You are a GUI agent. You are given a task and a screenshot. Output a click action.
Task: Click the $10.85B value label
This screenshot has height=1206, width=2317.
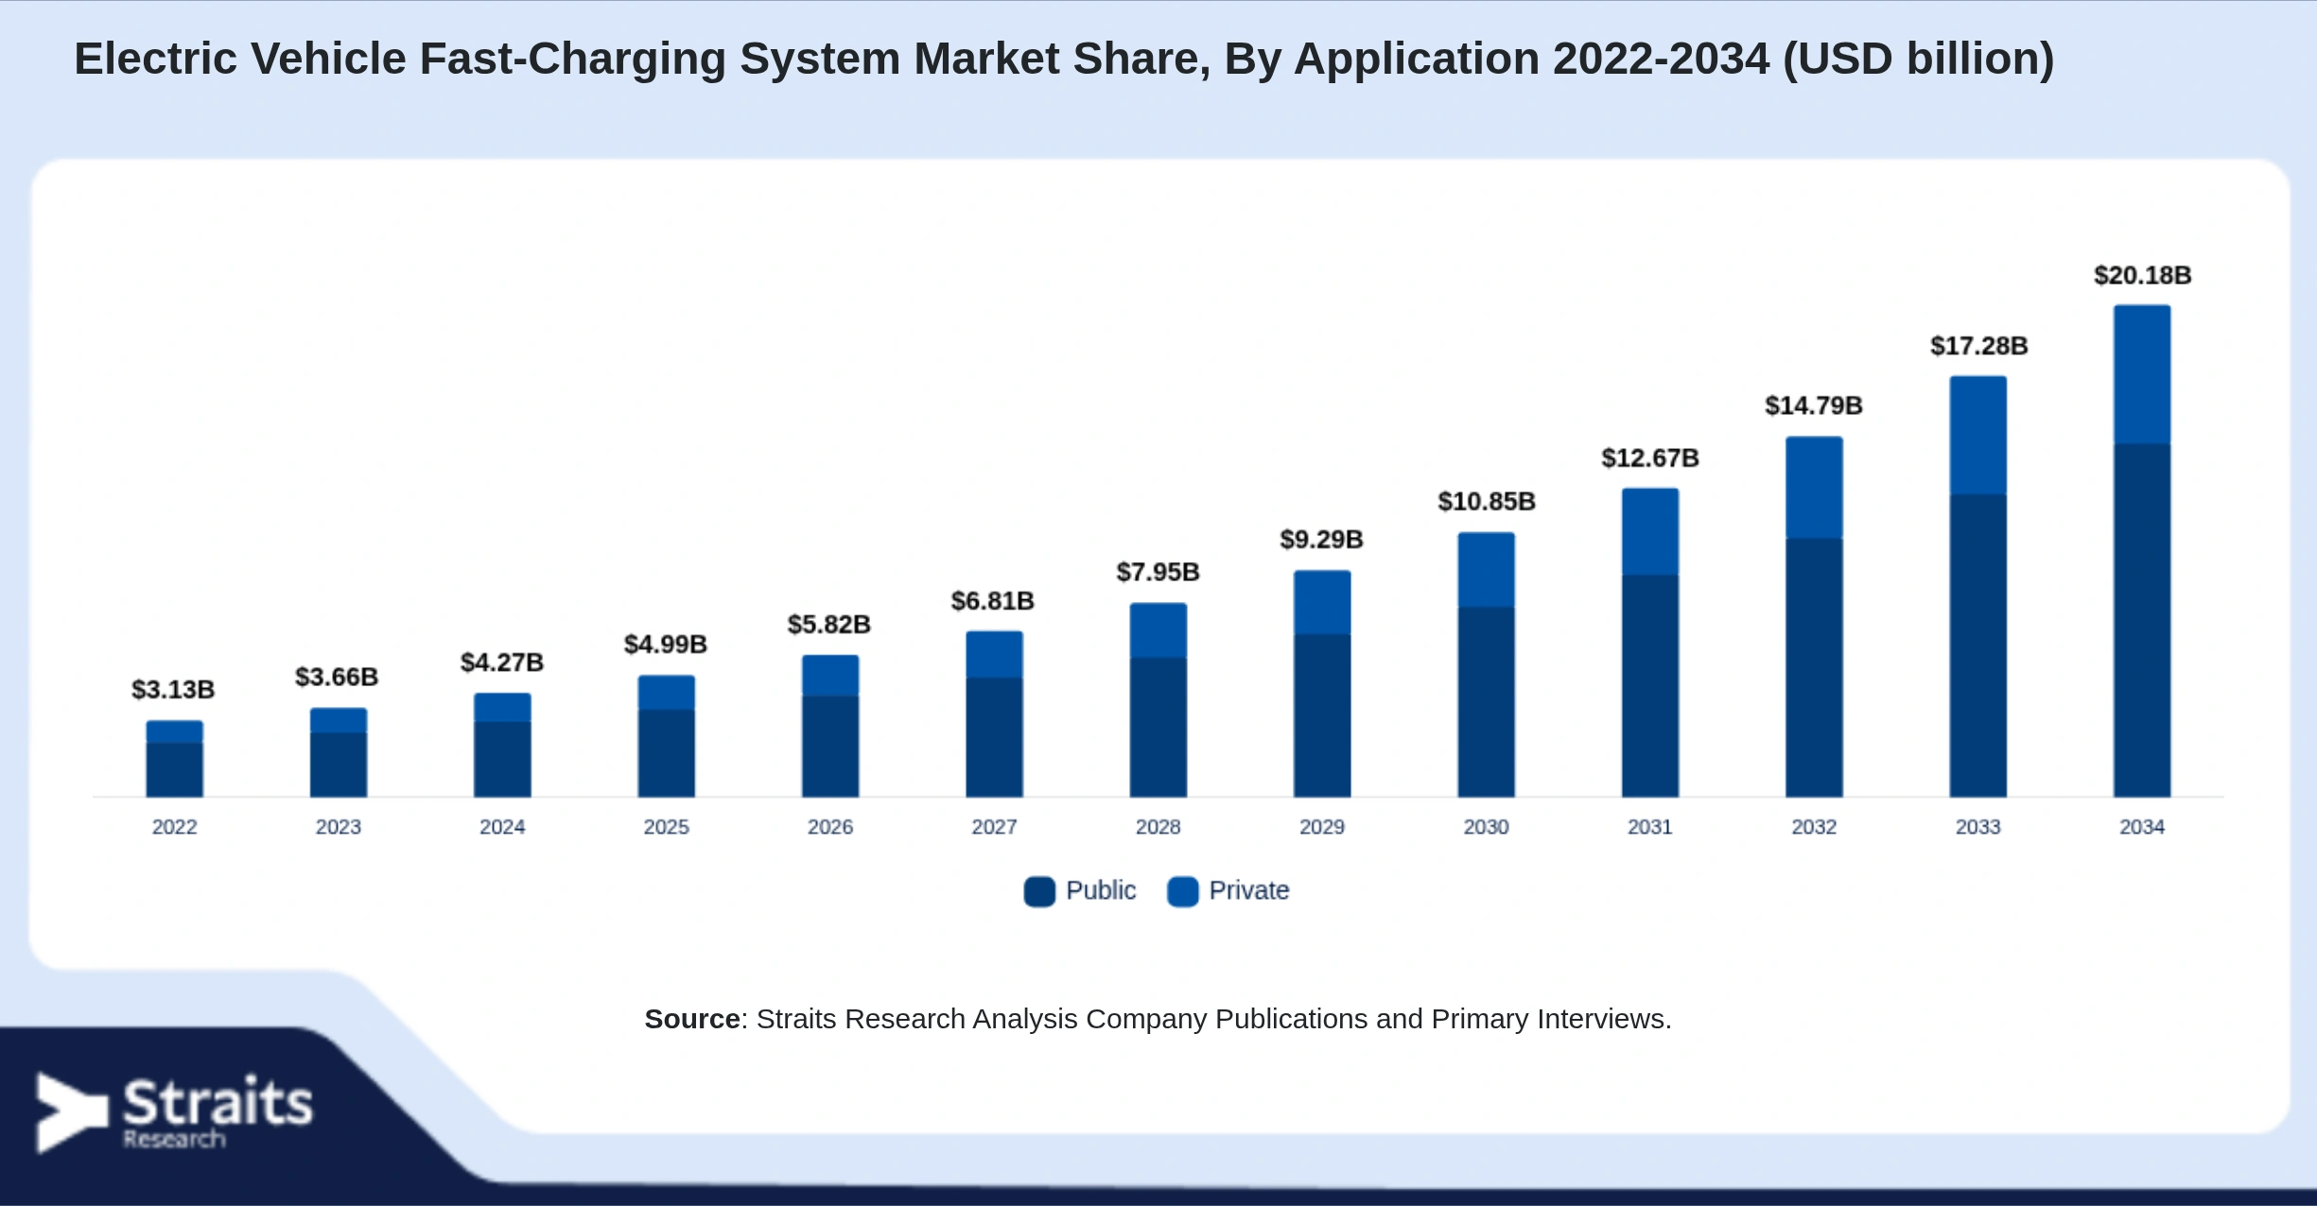coord(1487,502)
